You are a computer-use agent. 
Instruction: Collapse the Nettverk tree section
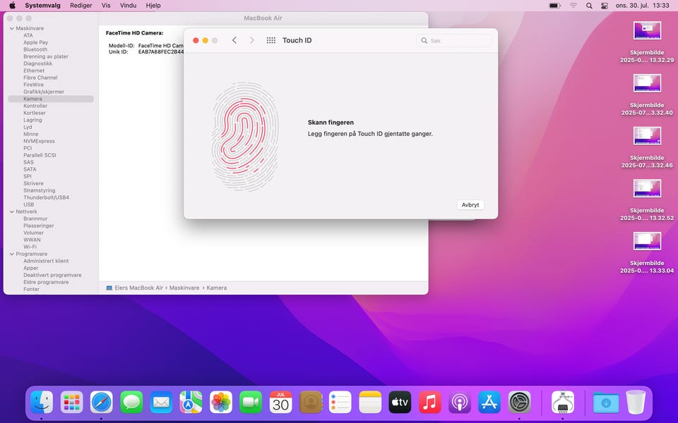(x=11, y=211)
